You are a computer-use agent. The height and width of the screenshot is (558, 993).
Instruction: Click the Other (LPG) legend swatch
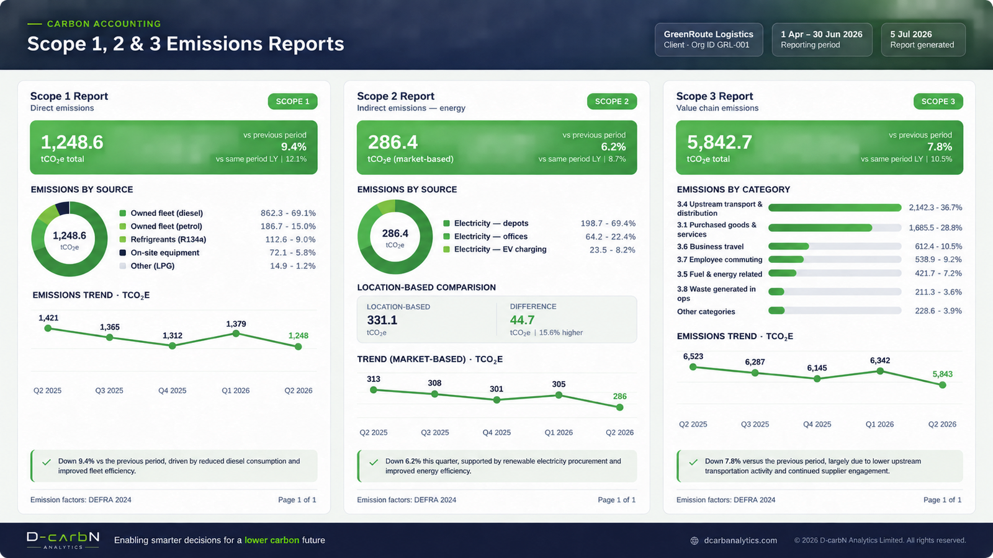tap(123, 266)
